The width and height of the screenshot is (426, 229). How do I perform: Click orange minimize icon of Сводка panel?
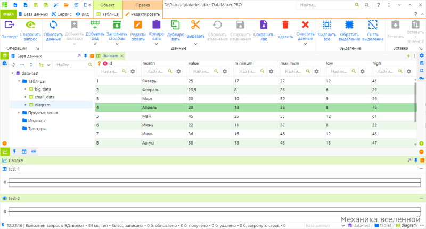tap(422, 160)
